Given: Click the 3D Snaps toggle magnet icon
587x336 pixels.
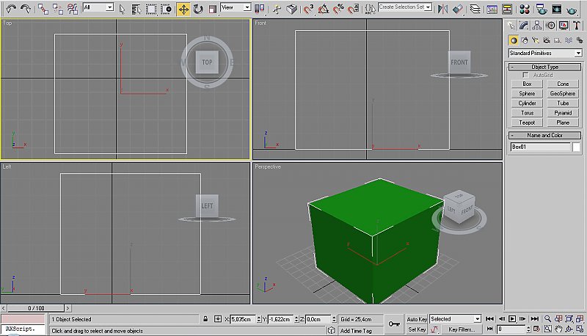Looking at the screenshot, I should [x=309, y=9].
